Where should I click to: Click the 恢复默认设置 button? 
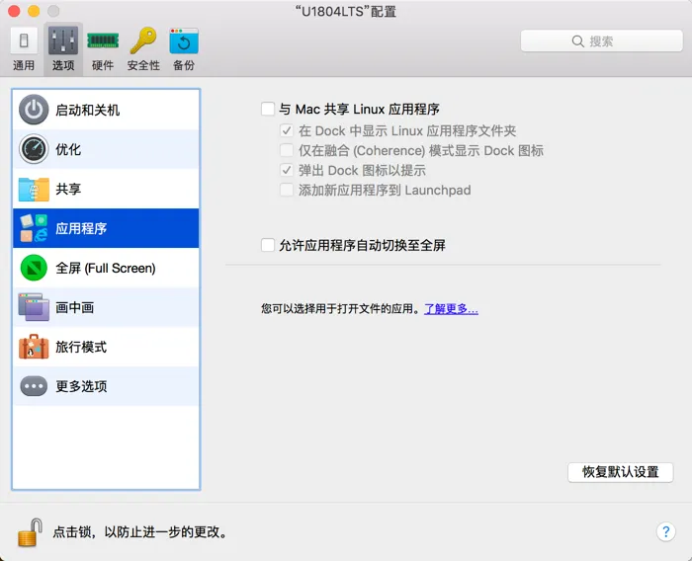[621, 472]
